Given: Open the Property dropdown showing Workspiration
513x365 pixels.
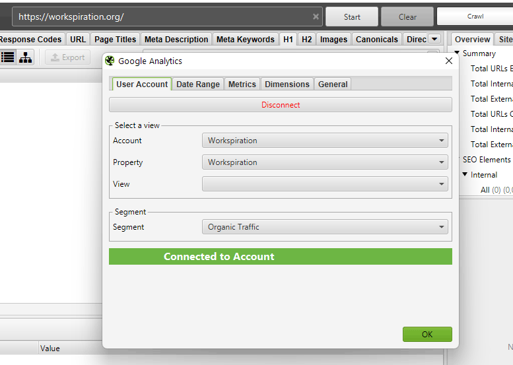Looking at the screenshot, I should tap(325, 162).
